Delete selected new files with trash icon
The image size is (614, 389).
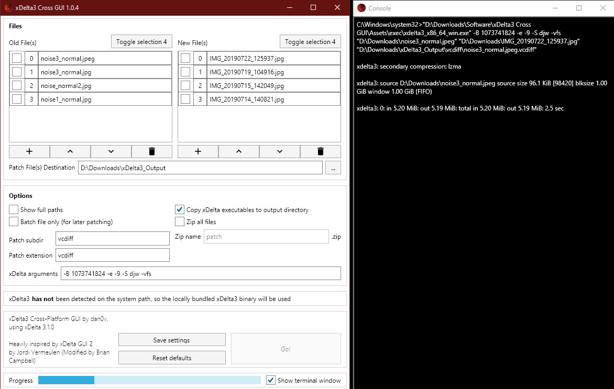(x=320, y=151)
